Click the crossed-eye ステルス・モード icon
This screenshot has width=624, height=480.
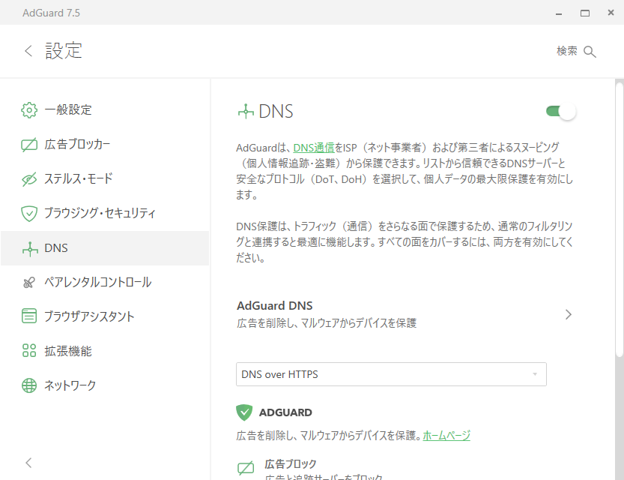[x=29, y=179]
